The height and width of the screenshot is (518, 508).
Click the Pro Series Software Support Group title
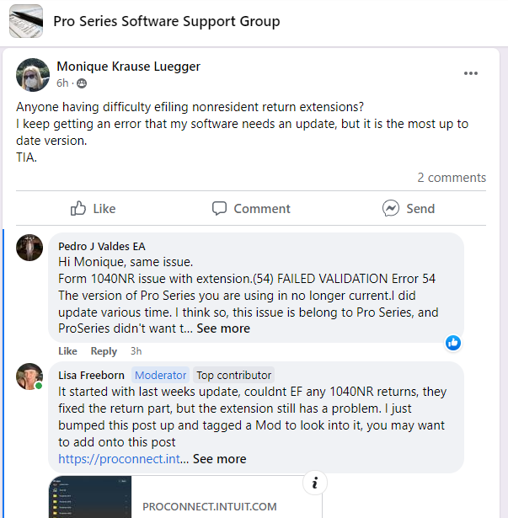(167, 21)
